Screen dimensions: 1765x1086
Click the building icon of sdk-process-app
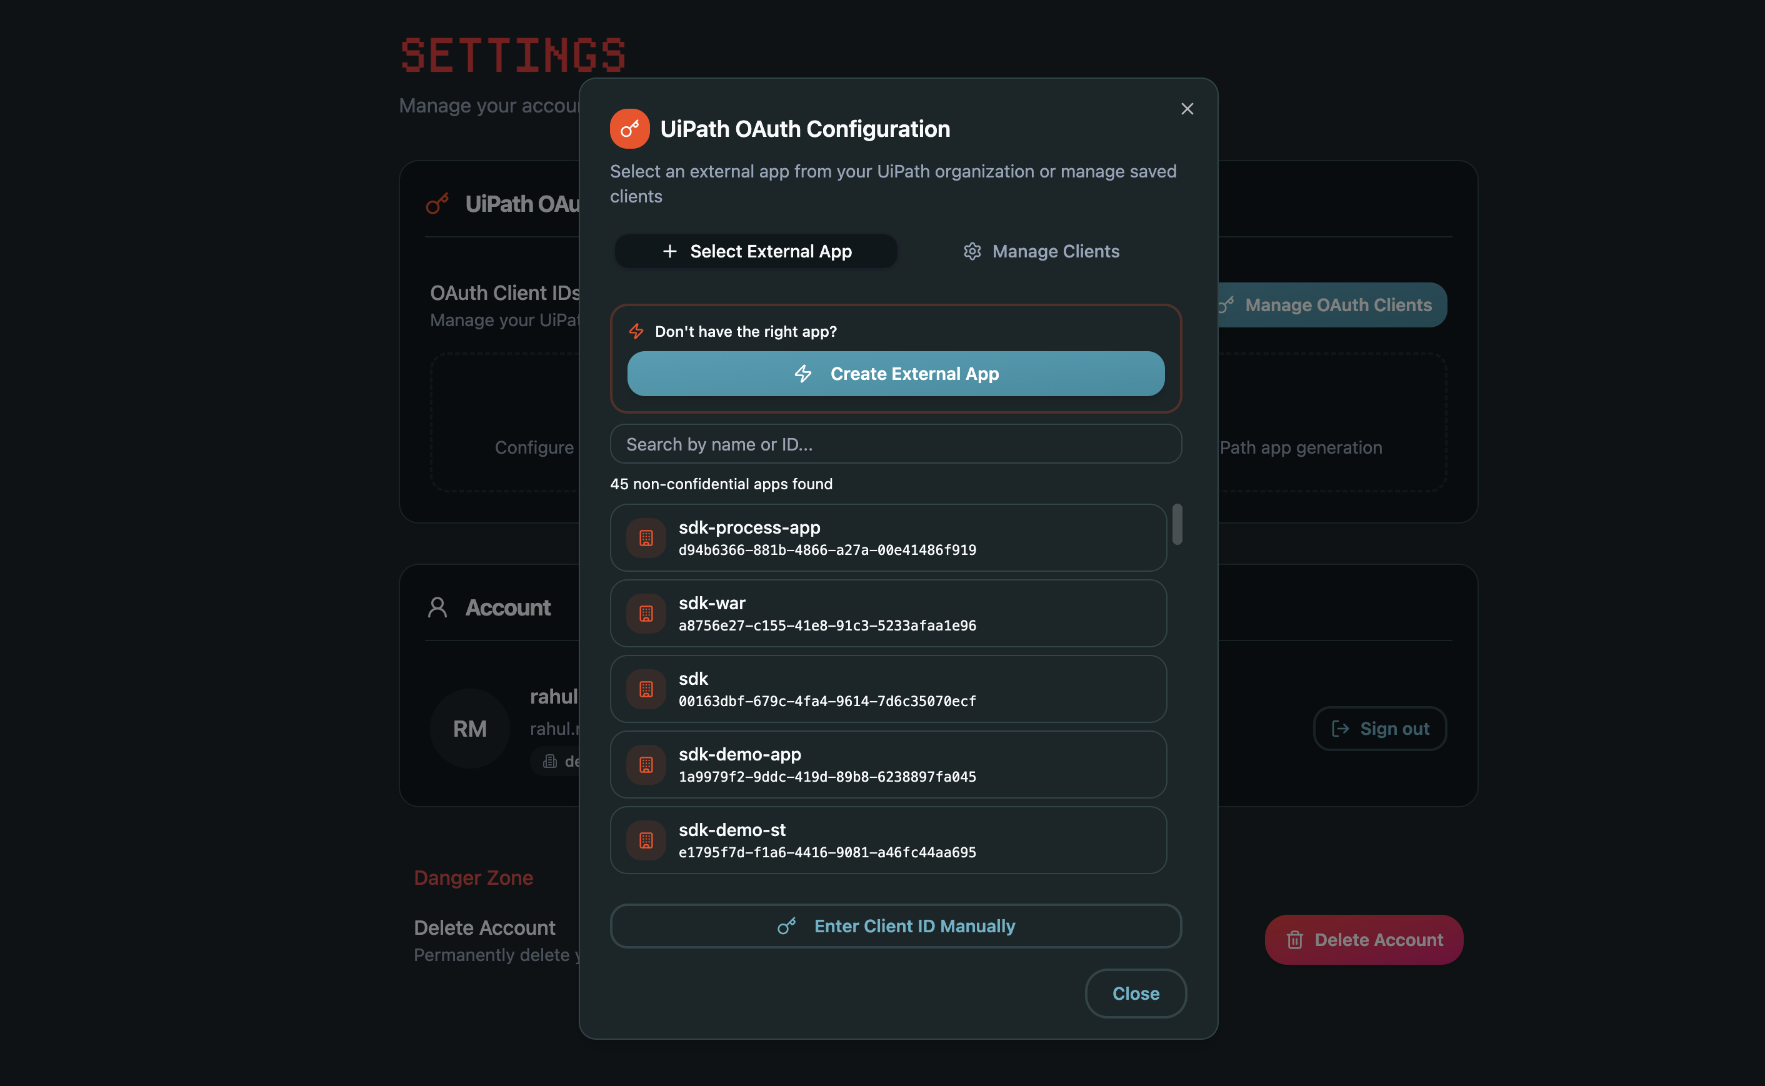click(646, 538)
